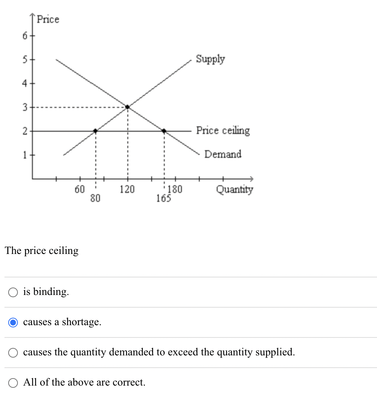Click the equilibrium point at price 3
Image resolution: width=377 pixels, height=399 pixels.
point(127,107)
